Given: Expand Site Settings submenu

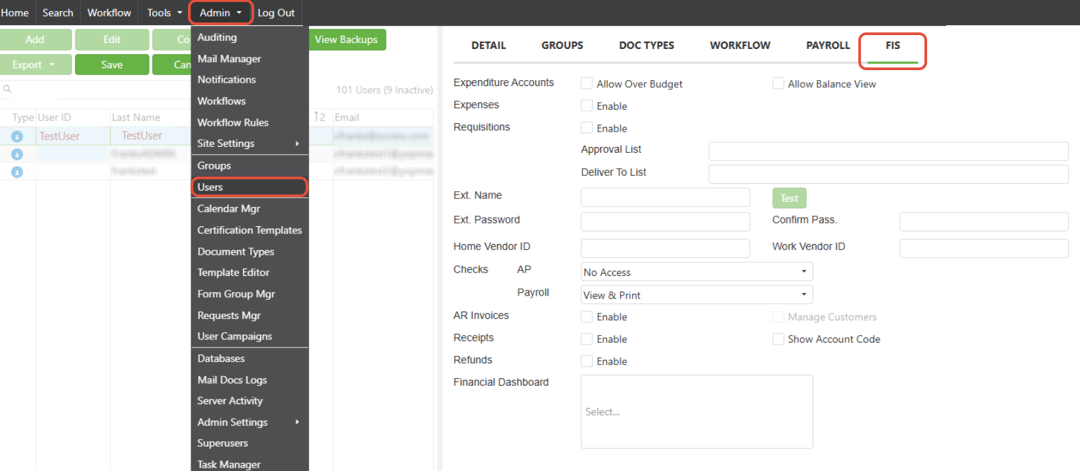Looking at the screenshot, I should [x=249, y=144].
